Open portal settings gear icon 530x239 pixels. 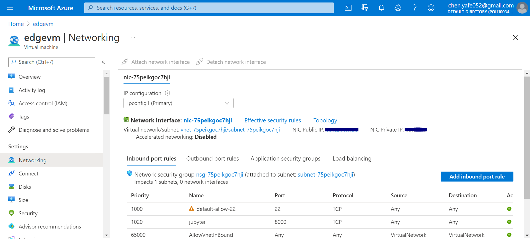click(398, 8)
